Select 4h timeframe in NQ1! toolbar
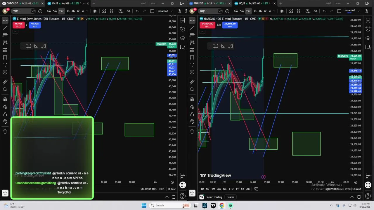Image resolution: width=374 pixels, height=210 pixels. [260, 11]
